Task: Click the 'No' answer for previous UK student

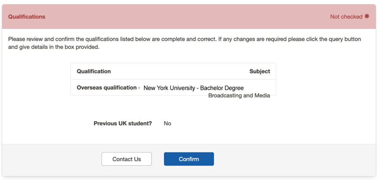Action: click(x=167, y=123)
